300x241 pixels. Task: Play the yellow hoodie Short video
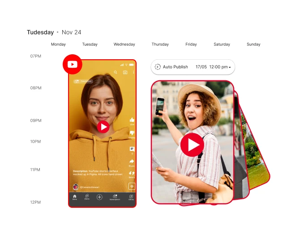pyautogui.click(x=103, y=127)
